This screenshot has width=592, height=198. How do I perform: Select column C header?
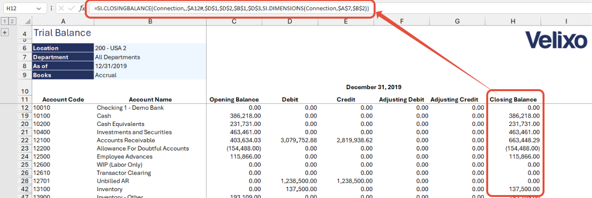click(x=234, y=22)
